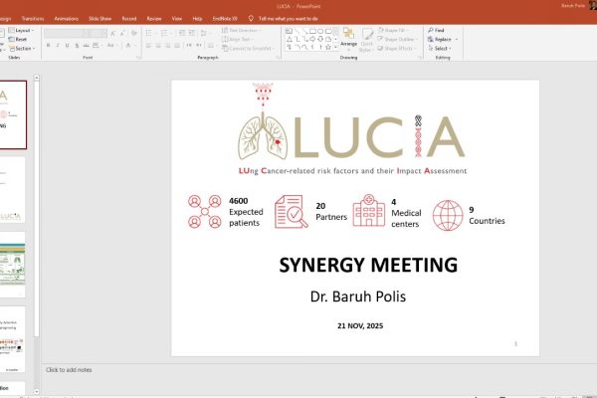This screenshot has height=398, width=597.
Task: Open the Align Text dropdown
Action: click(238, 39)
